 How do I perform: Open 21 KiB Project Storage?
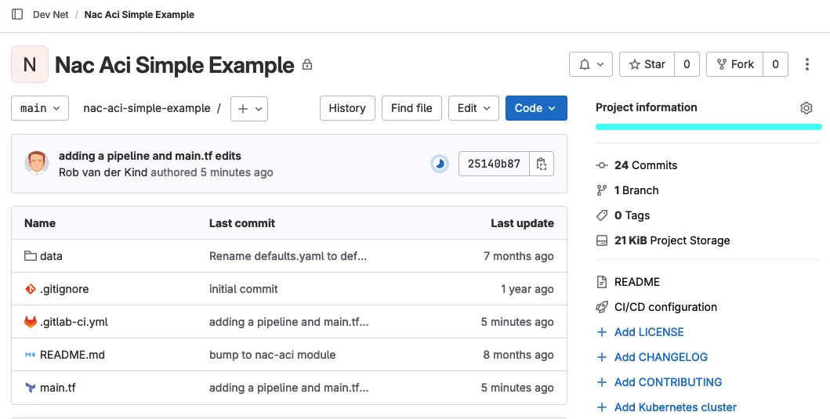point(672,240)
